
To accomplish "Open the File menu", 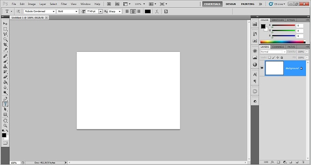I will click(x=14, y=4).
